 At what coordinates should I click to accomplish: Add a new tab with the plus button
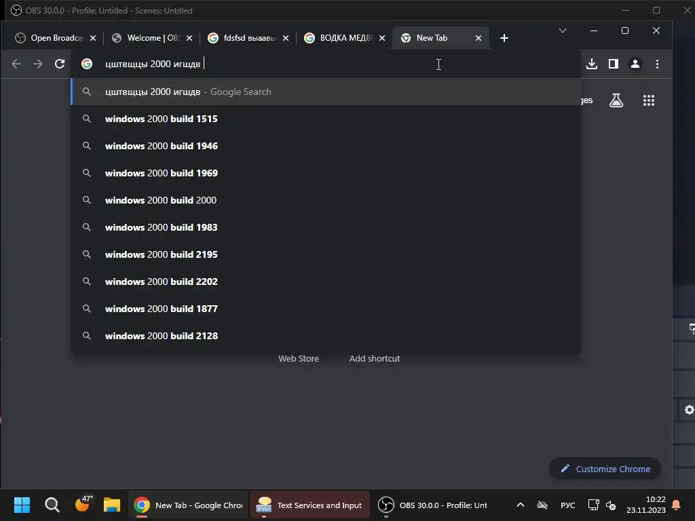point(504,38)
